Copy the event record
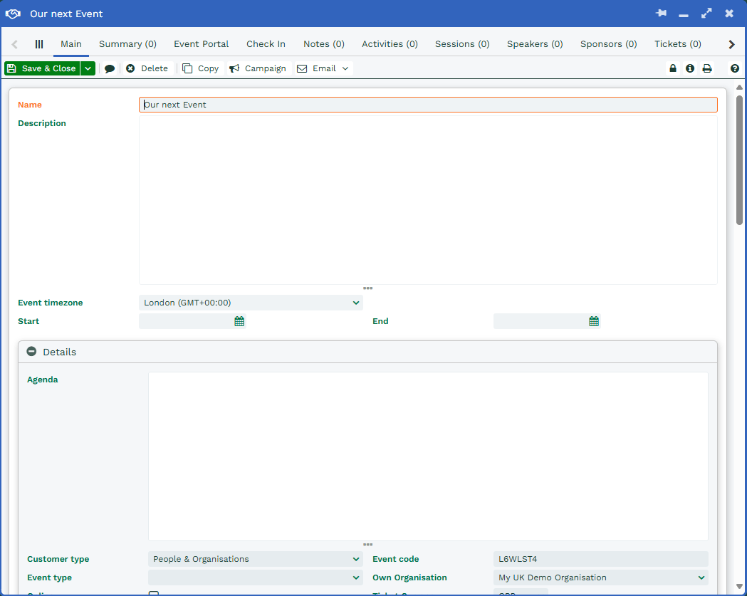The height and width of the screenshot is (596, 747). (201, 68)
